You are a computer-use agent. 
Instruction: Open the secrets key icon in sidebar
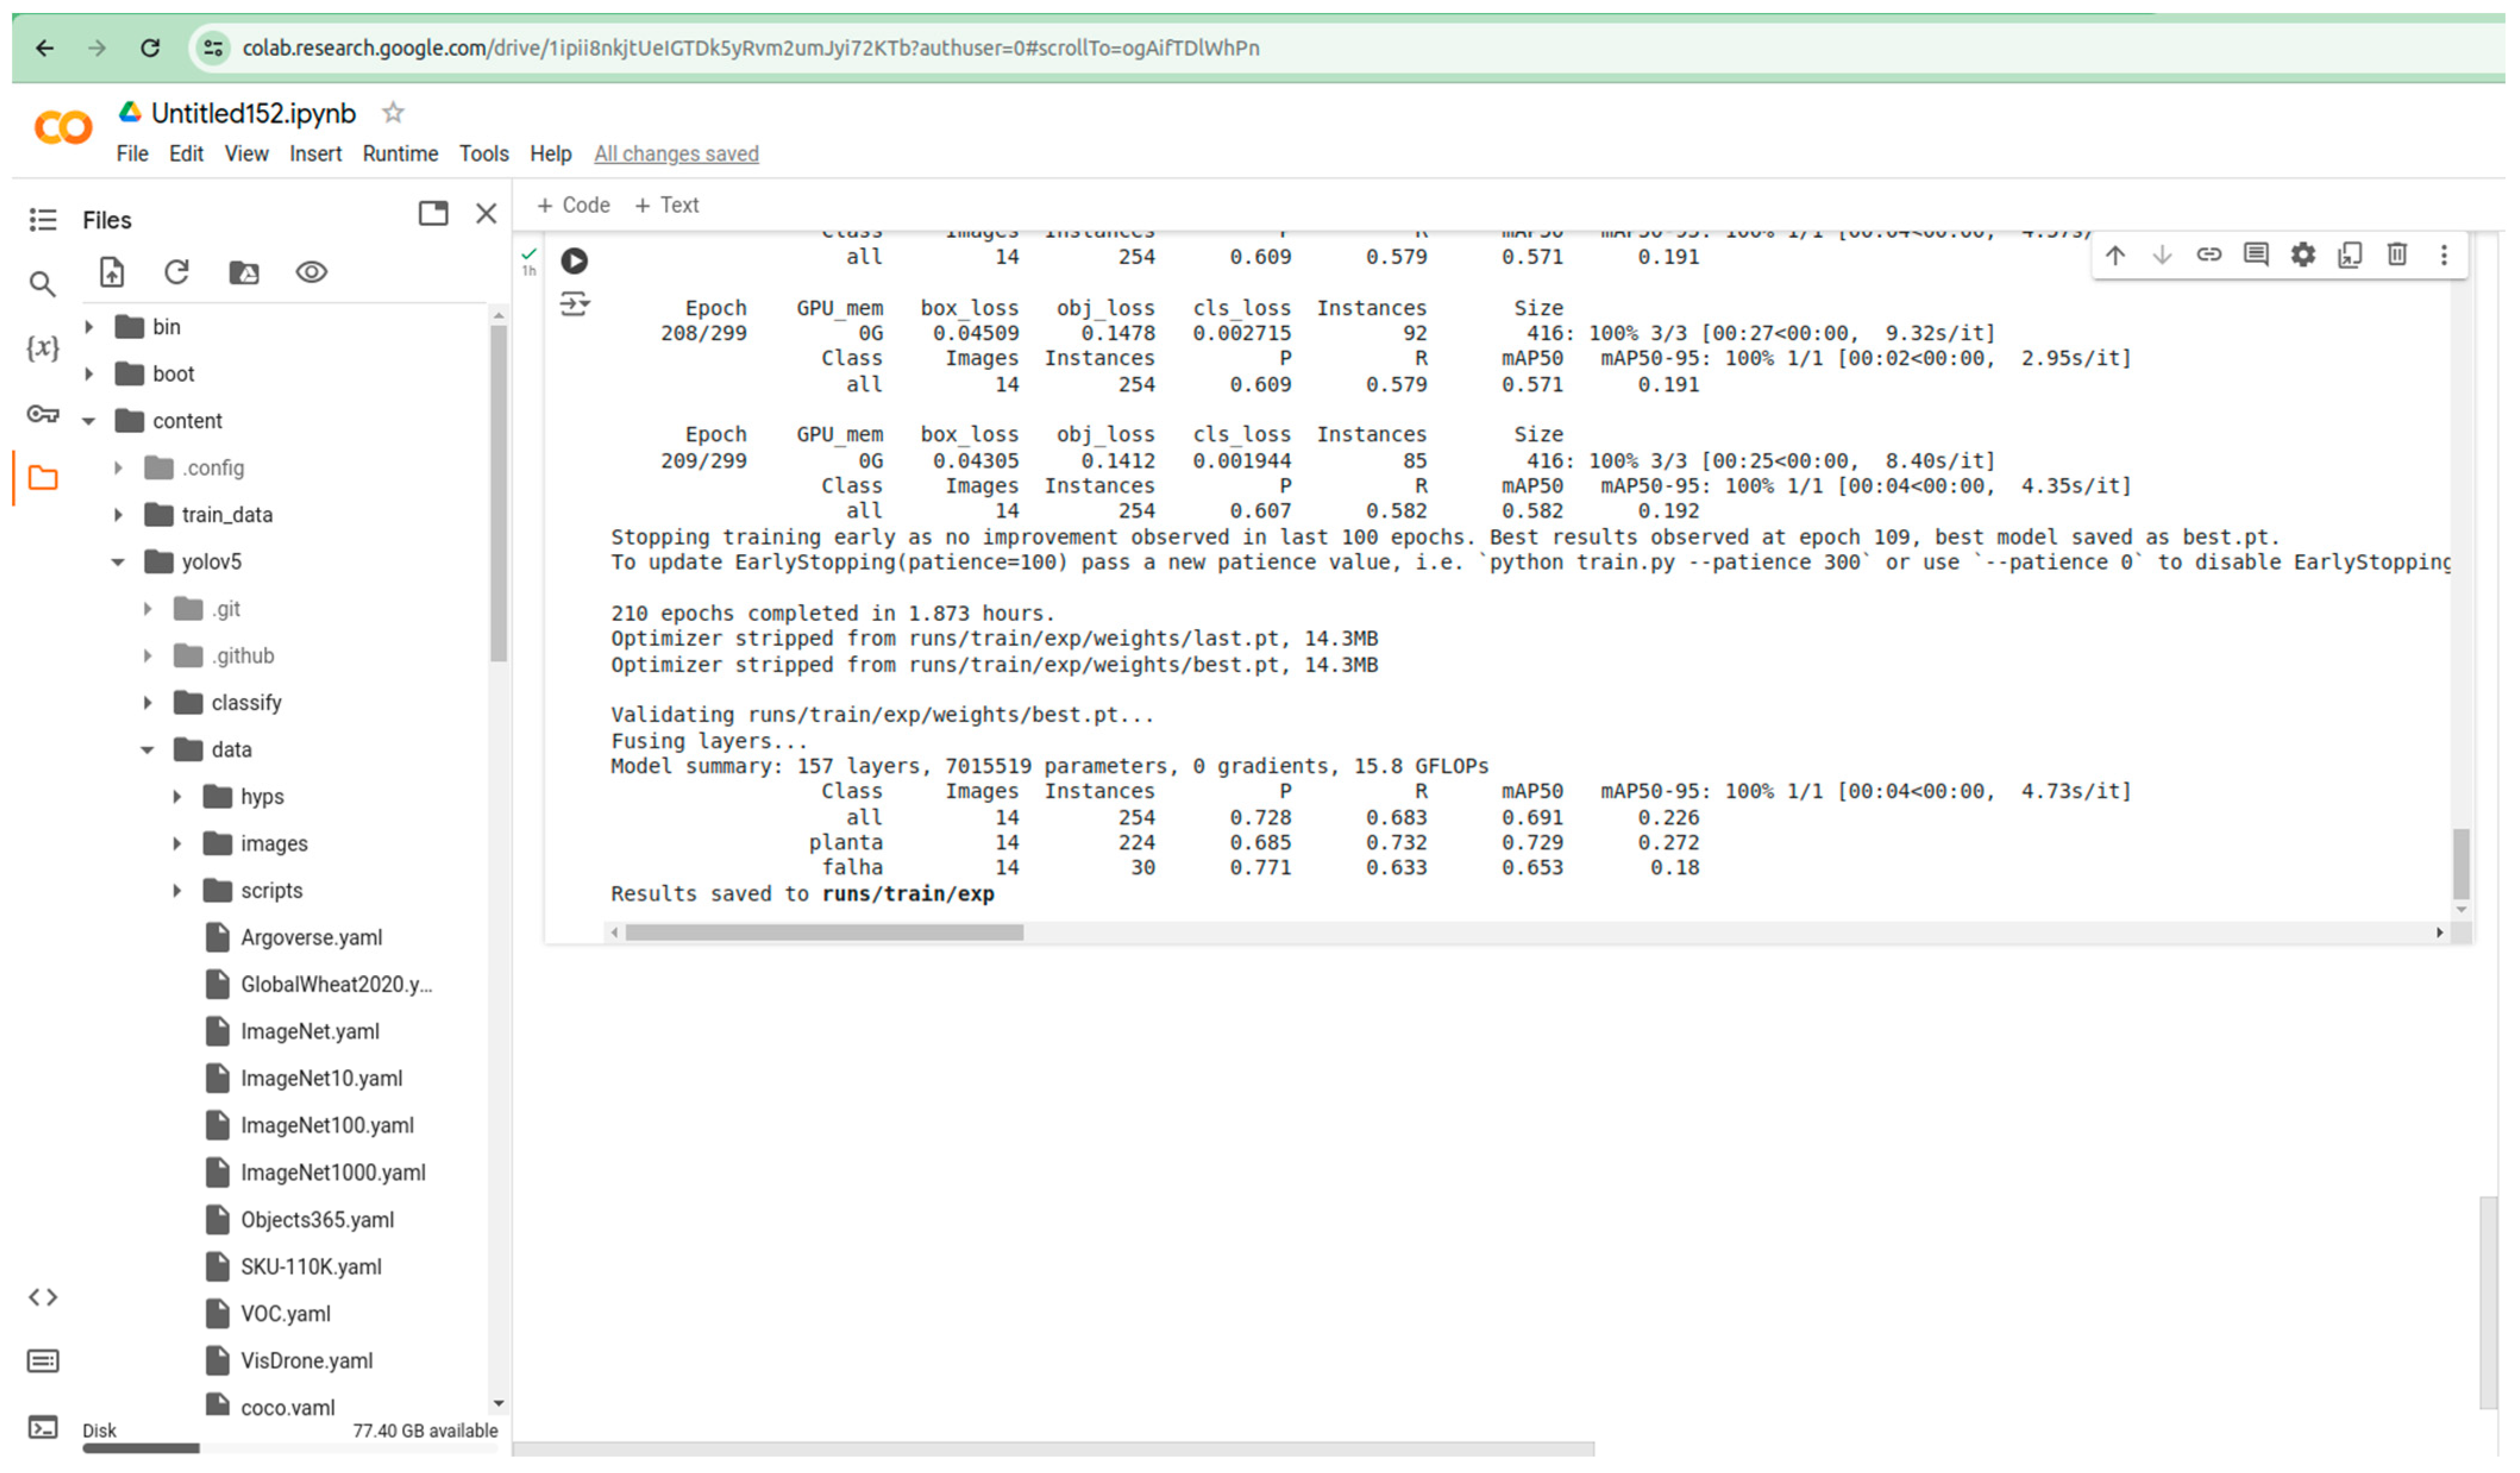42,414
